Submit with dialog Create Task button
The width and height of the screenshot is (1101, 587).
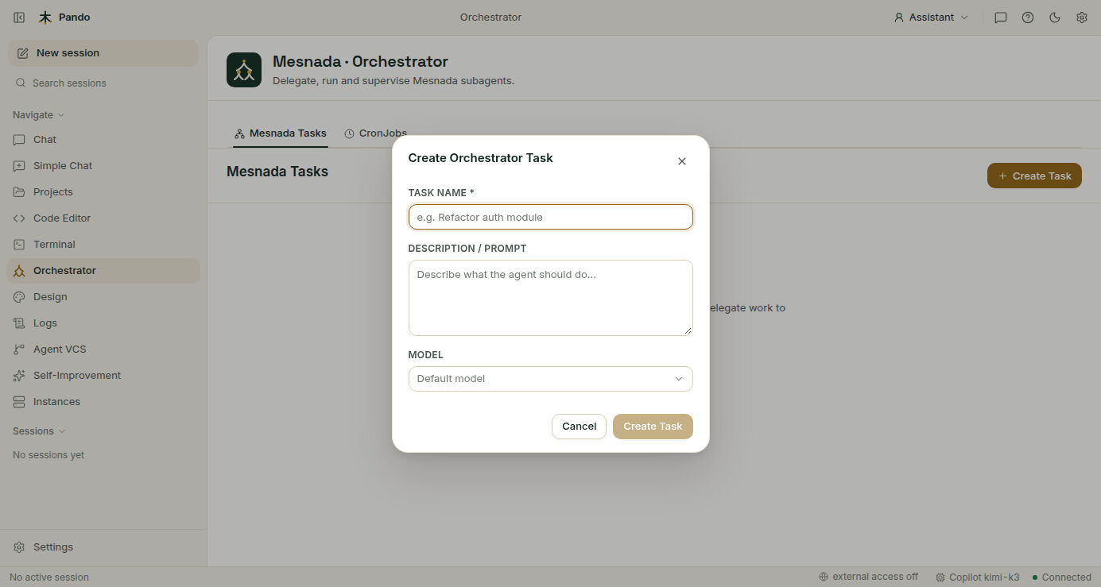[653, 427]
